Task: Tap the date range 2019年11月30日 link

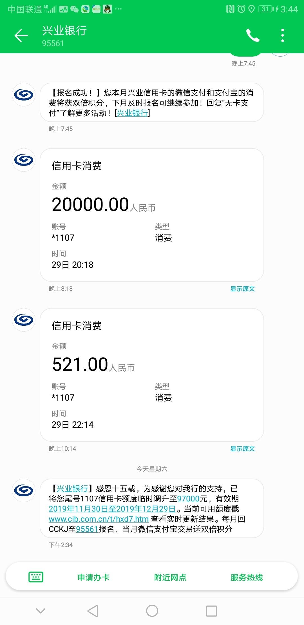Action: (x=112, y=509)
